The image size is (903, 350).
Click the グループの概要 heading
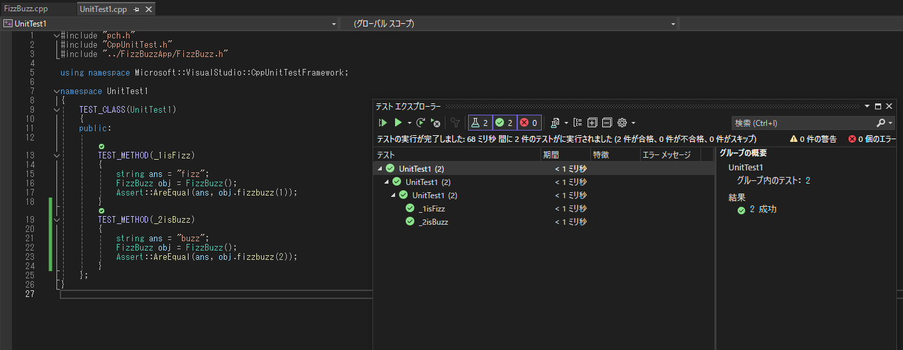pos(743,153)
